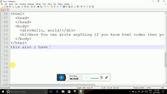
Task: Click the Paste toolbar icon
Action: pyautogui.click(x=28, y=7)
